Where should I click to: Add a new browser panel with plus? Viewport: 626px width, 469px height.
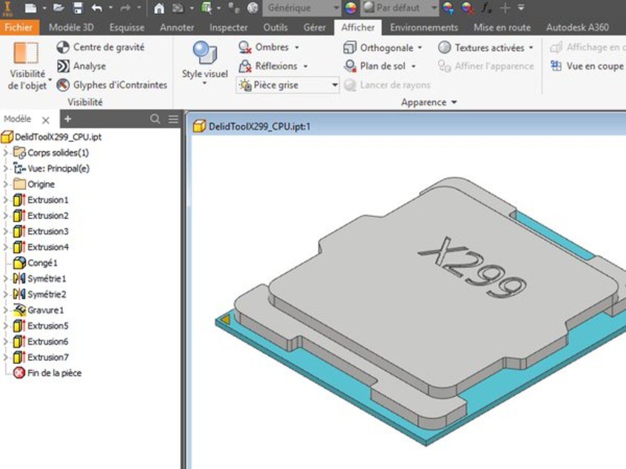[68, 119]
